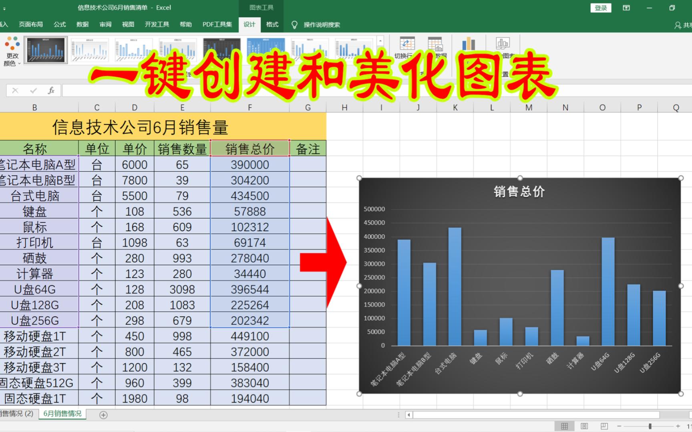The width and height of the screenshot is (692, 432).
Task: Switch to chart Design (设计) tab
Action: point(249,24)
